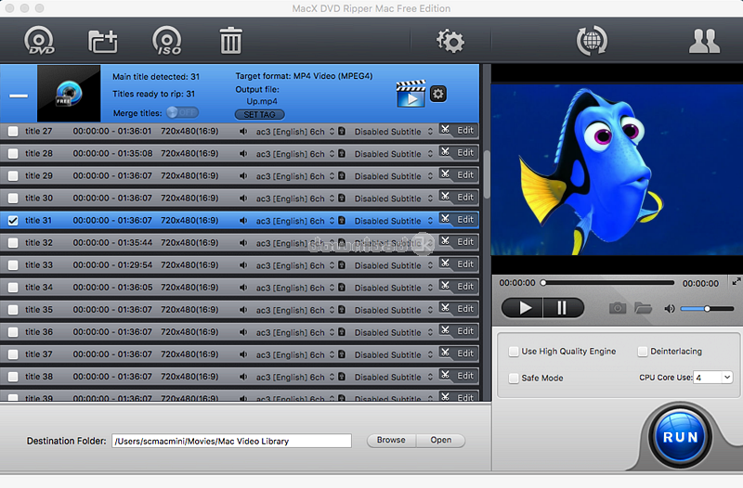Click the trash delete icon

click(x=230, y=41)
